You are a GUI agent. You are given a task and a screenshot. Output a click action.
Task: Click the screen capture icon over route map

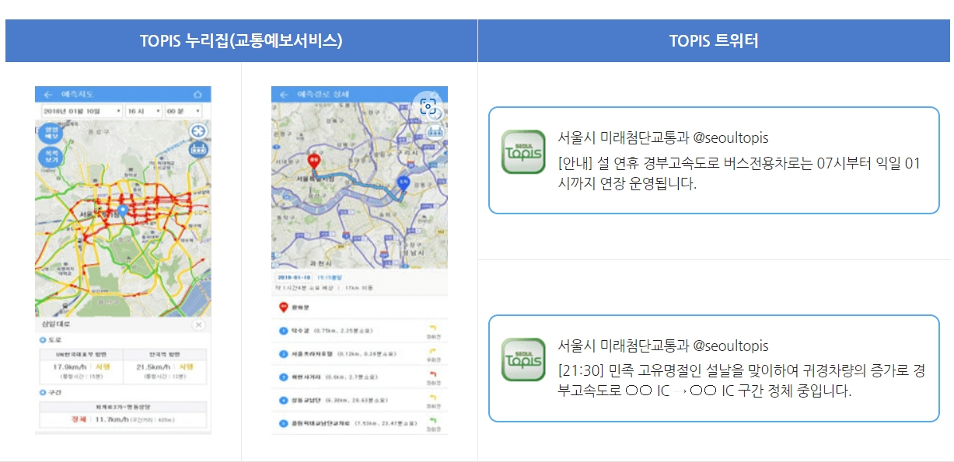pos(428,106)
